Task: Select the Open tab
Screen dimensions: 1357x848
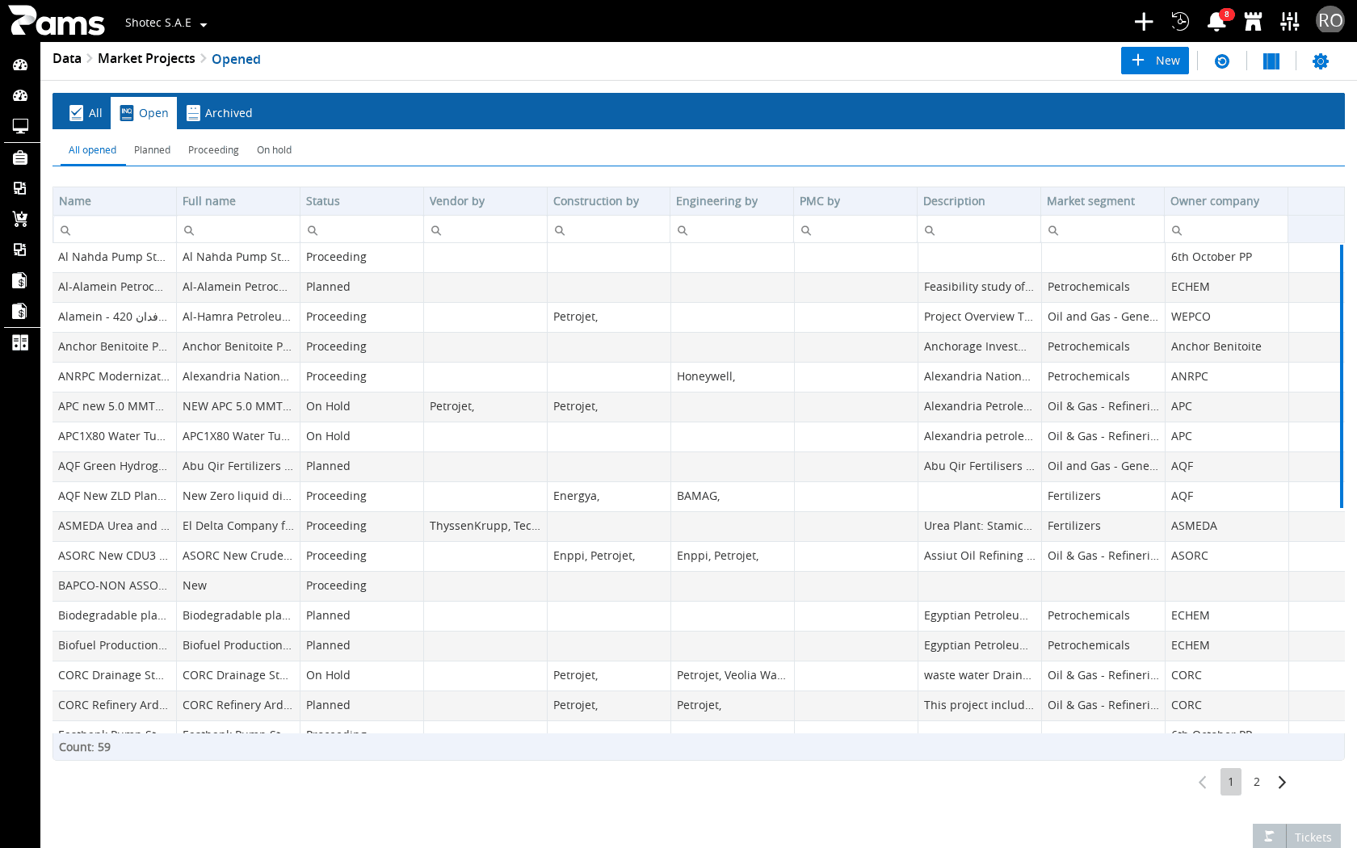Action: tap(144, 113)
